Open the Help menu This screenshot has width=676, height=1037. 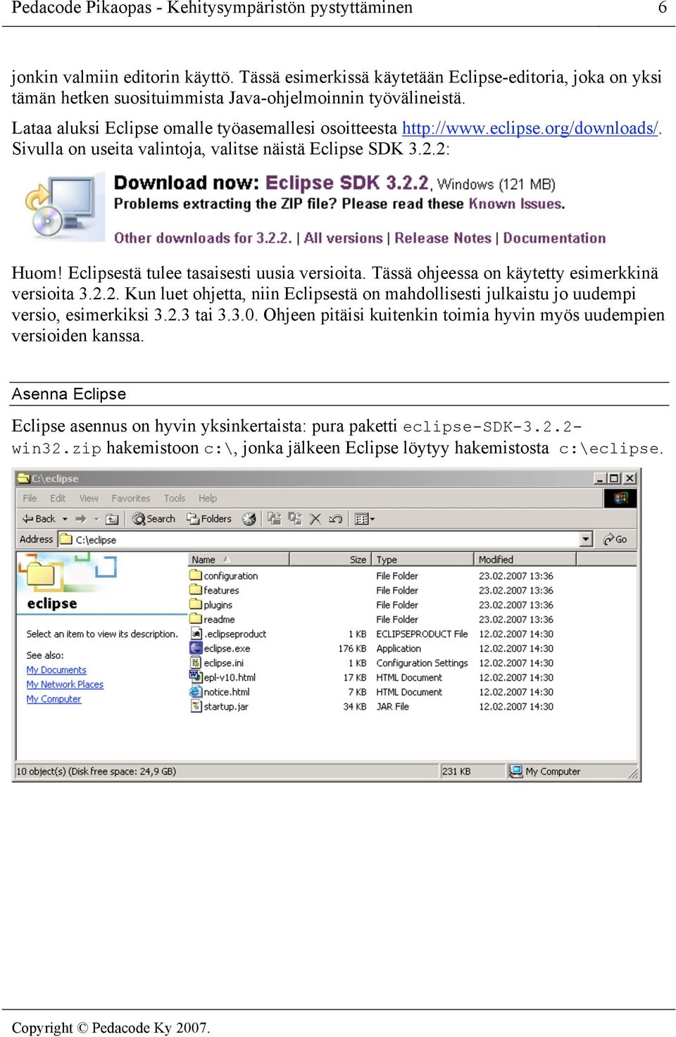click(x=208, y=498)
